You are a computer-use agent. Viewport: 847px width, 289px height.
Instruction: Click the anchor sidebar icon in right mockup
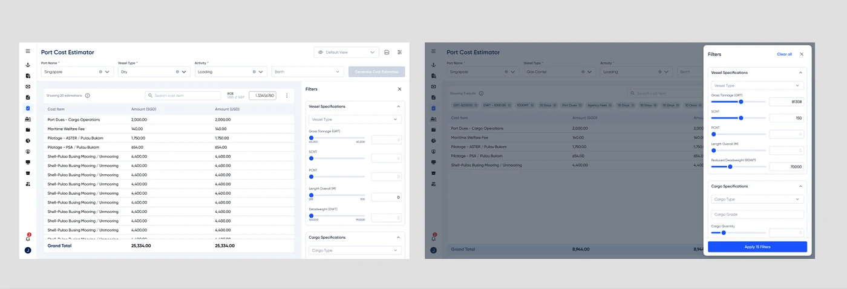(x=433, y=65)
